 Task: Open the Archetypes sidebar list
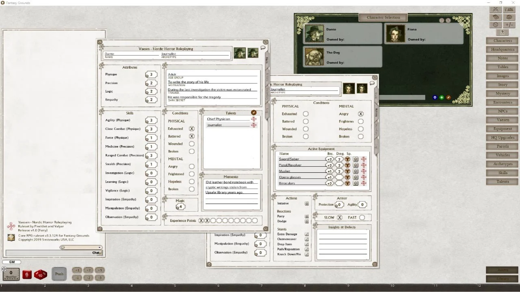502,164
